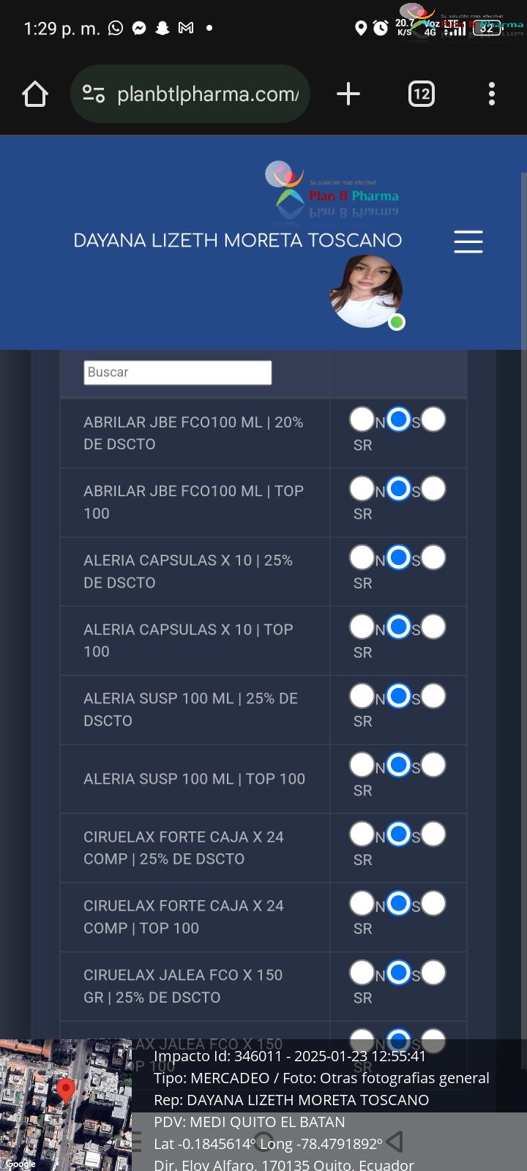Open a new tab with plus icon
The height and width of the screenshot is (1171, 527).
pos(348,94)
